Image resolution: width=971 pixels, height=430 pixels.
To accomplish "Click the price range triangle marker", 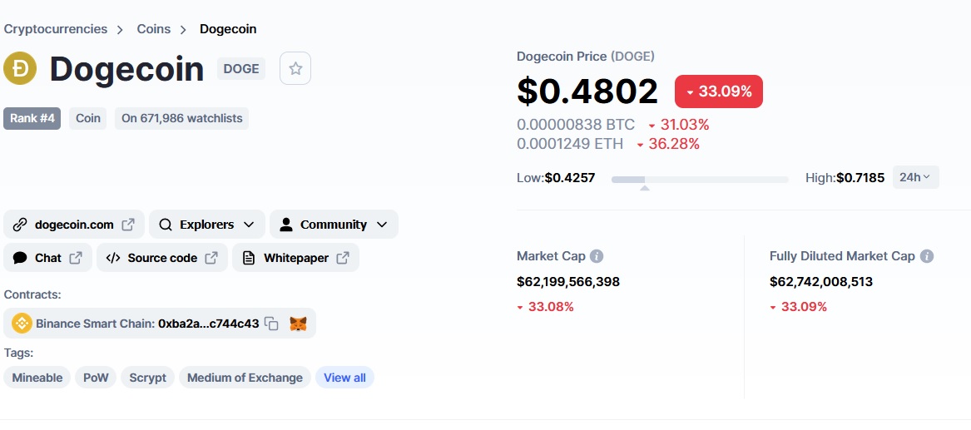I will coord(645,187).
